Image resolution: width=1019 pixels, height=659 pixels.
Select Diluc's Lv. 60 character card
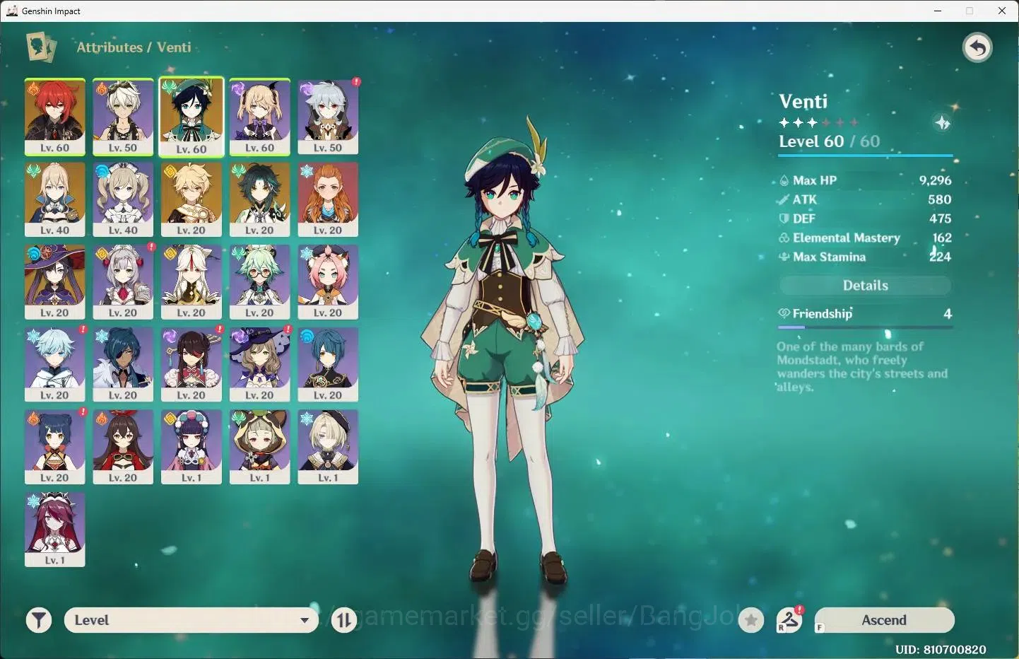pyautogui.click(x=55, y=117)
